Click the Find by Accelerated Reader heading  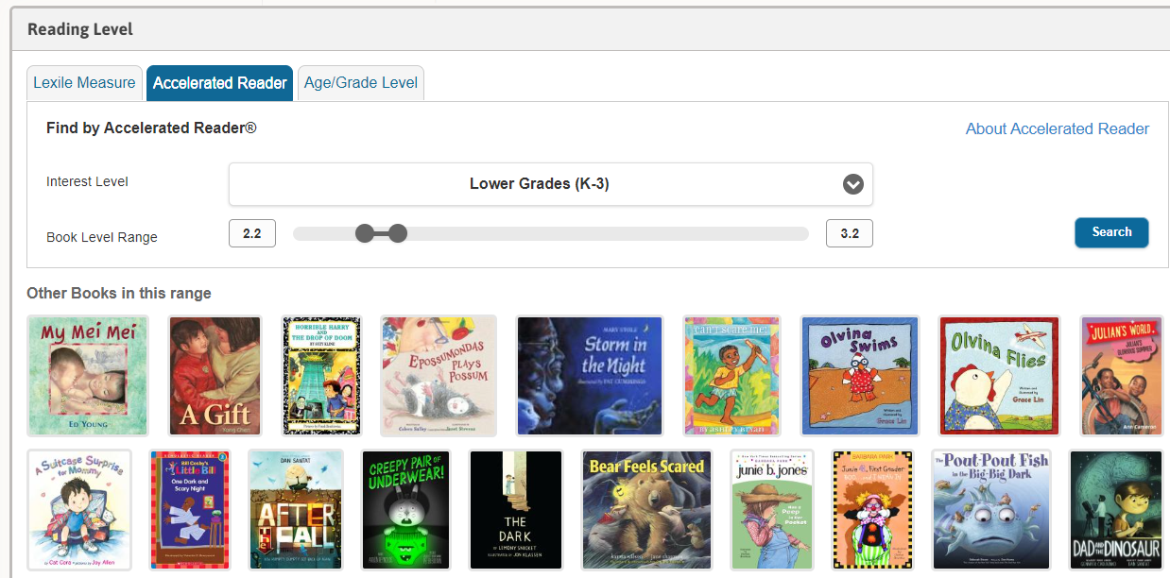point(151,128)
